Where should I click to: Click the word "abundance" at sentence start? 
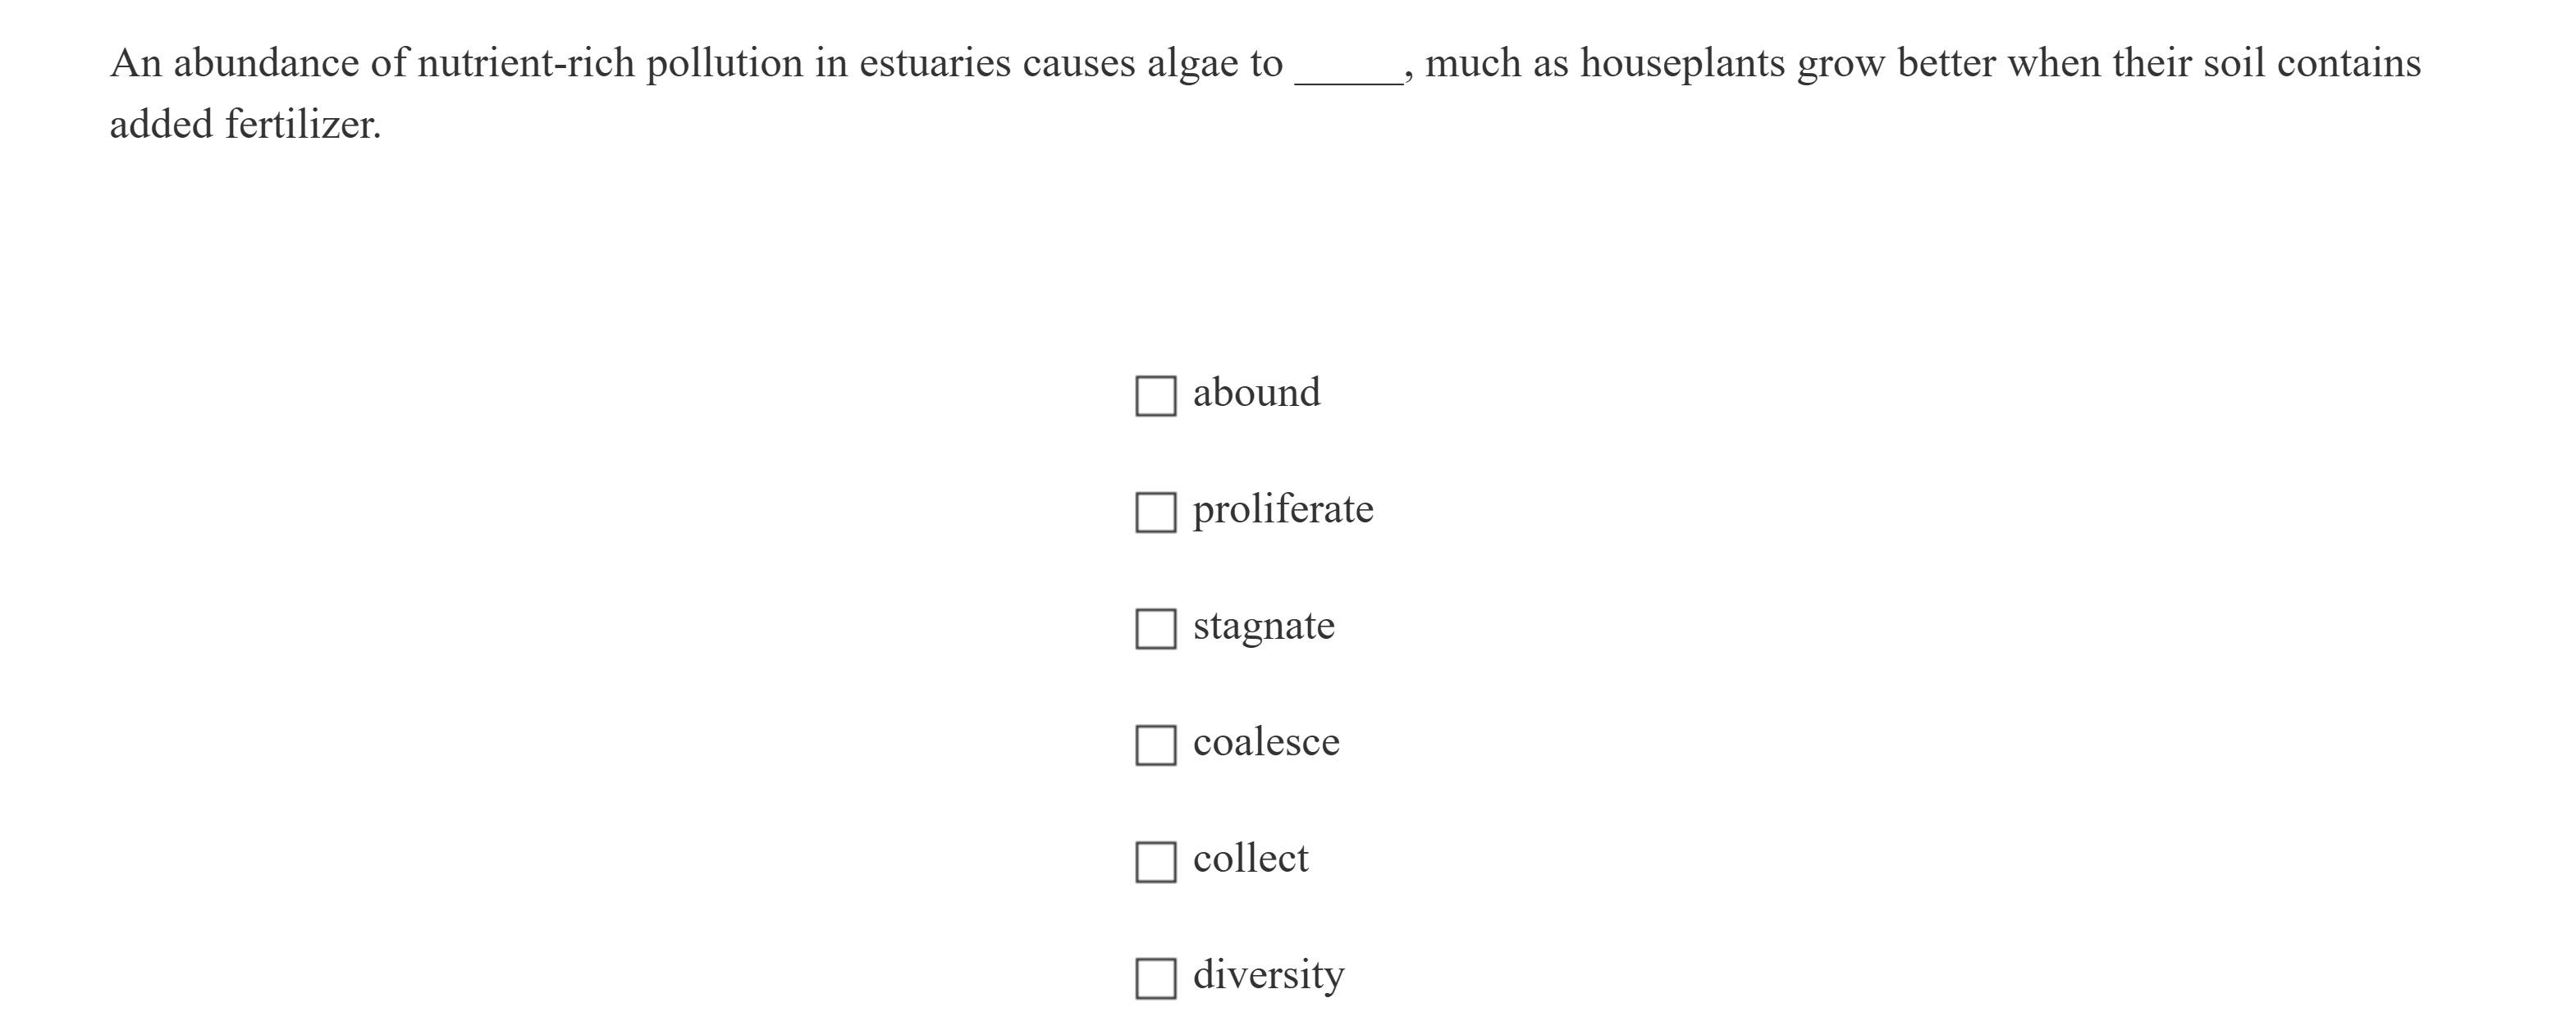pyautogui.click(x=266, y=64)
